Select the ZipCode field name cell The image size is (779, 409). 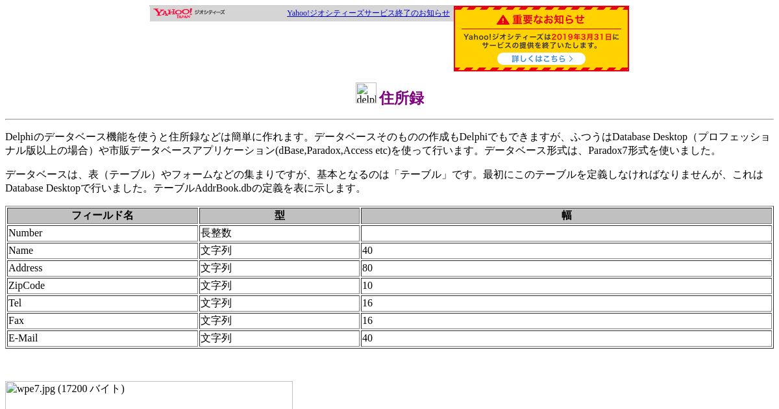[103, 286]
